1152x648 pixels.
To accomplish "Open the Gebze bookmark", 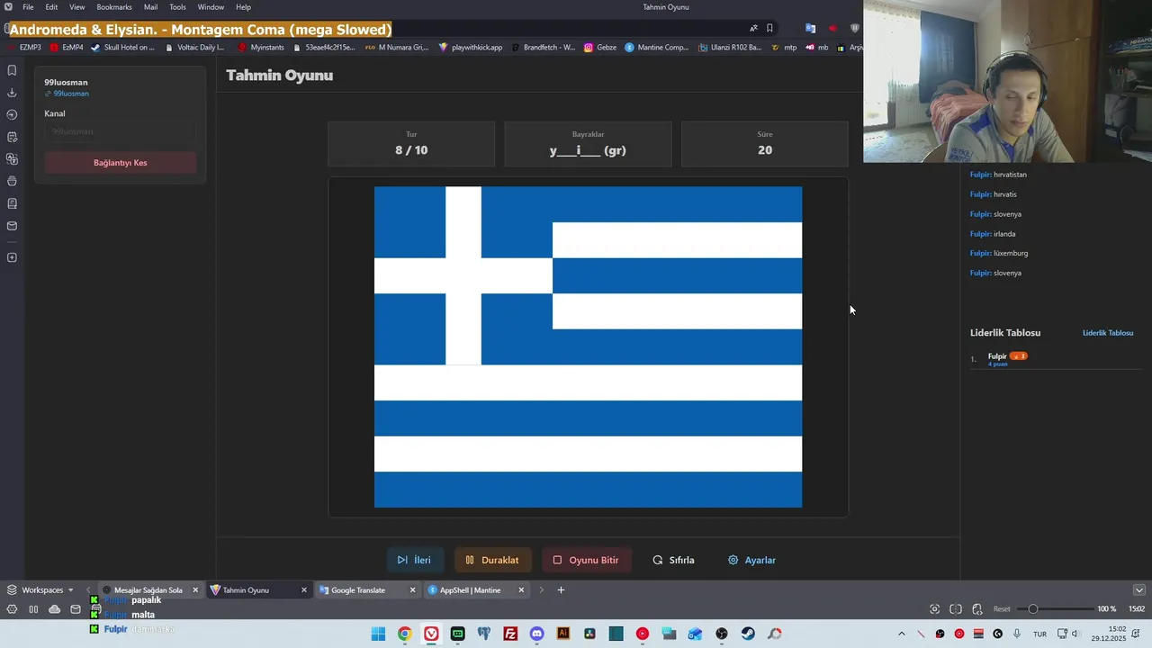I will [600, 47].
